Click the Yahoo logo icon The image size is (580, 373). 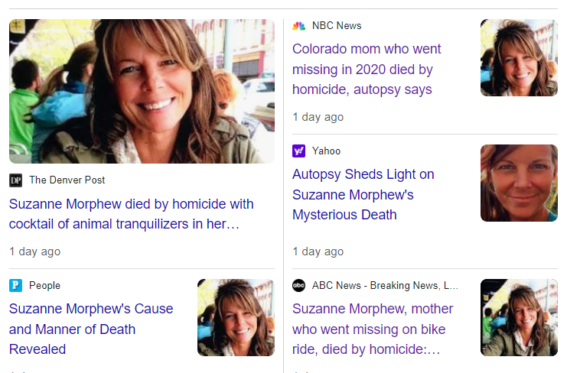click(298, 151)
